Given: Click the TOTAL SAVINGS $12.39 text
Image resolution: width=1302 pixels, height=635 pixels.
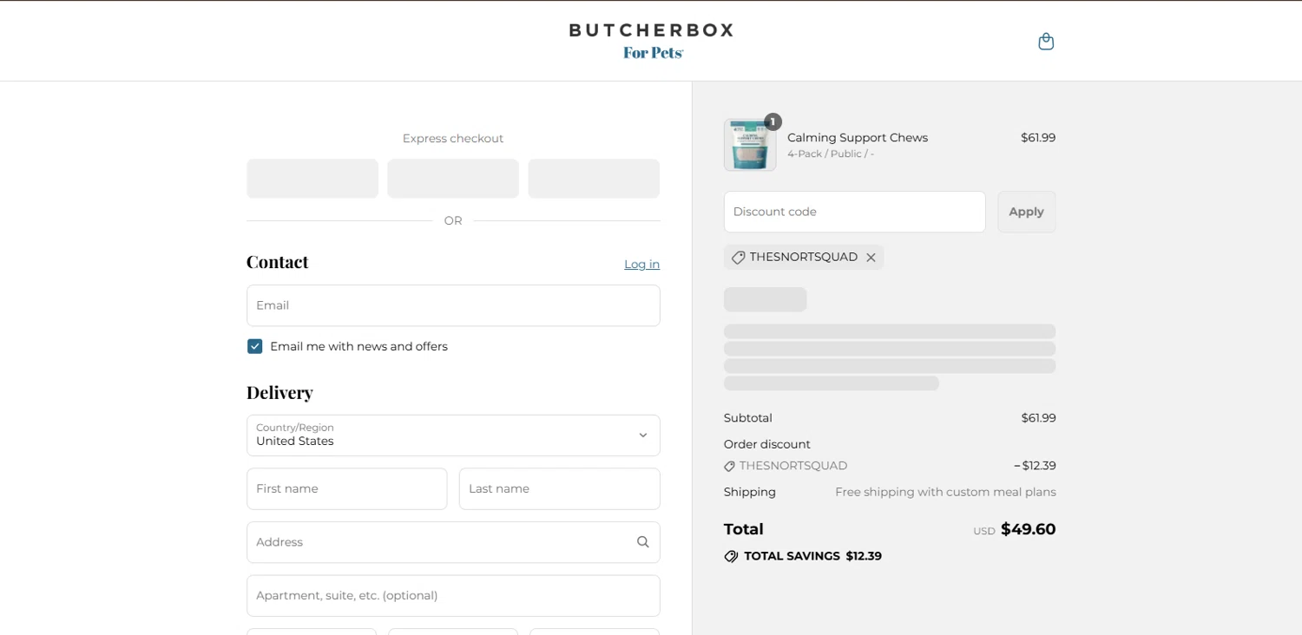Looking at the screenshot, I should (x=812, y=556).
